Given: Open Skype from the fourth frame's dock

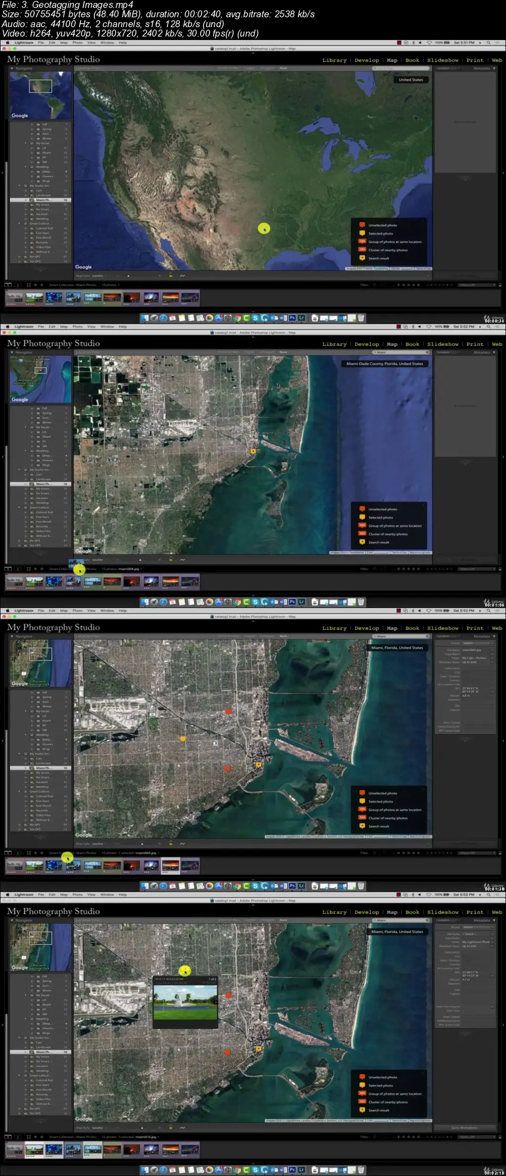Looking at the screenshot, I should [x=255, y=1170].
